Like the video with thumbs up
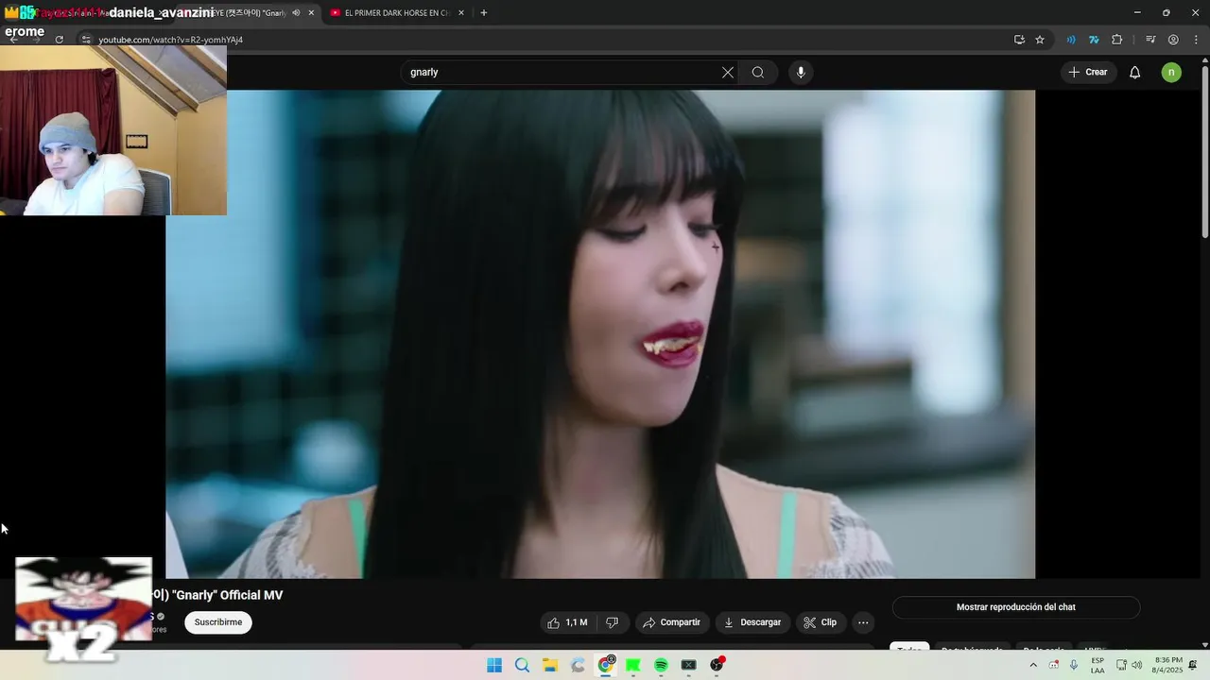 [x=567, y=622]
